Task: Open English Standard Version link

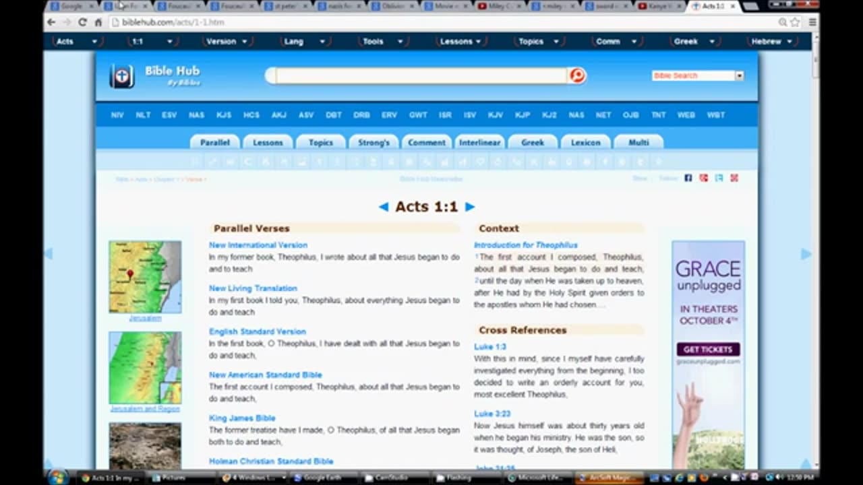Action: pyautogui.click(x=258, y=331)
